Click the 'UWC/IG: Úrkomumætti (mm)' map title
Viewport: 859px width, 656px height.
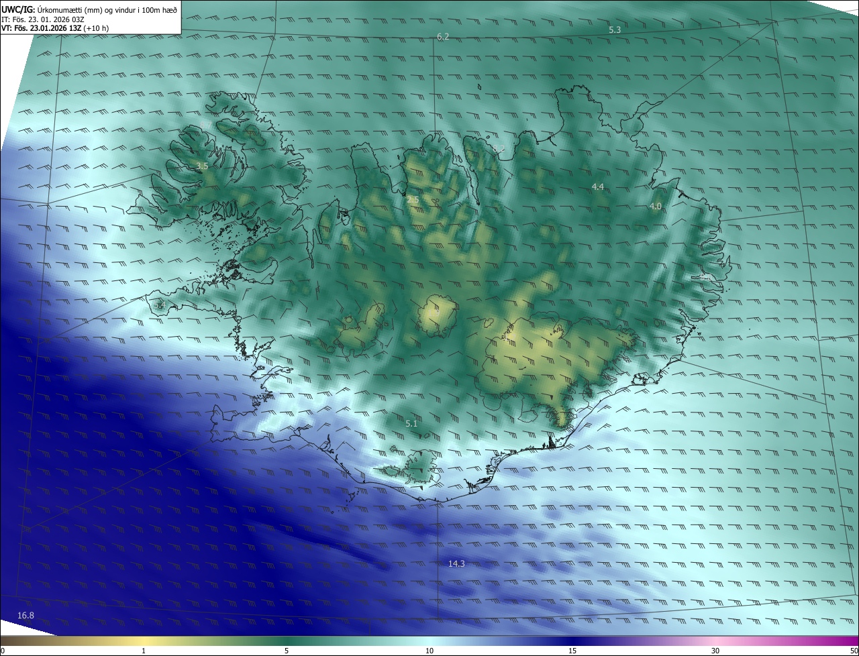click(89, 9)
